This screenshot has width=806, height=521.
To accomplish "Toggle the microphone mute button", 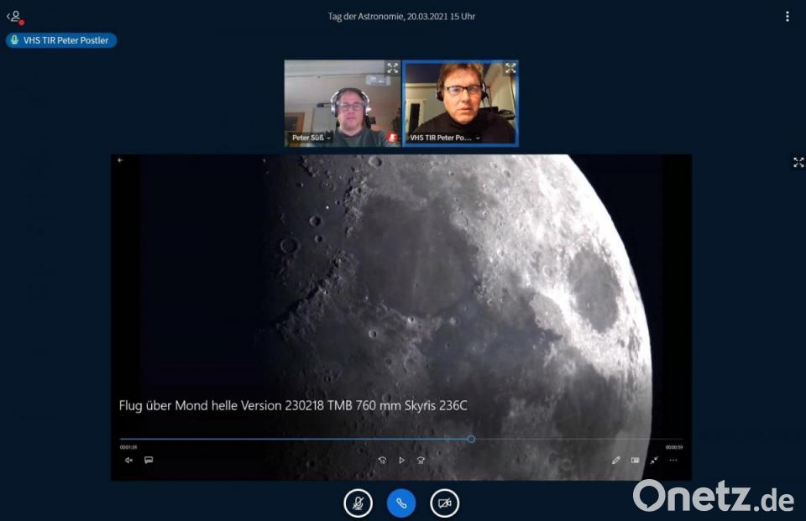I will pyautogui.click(x=358, y=503).
